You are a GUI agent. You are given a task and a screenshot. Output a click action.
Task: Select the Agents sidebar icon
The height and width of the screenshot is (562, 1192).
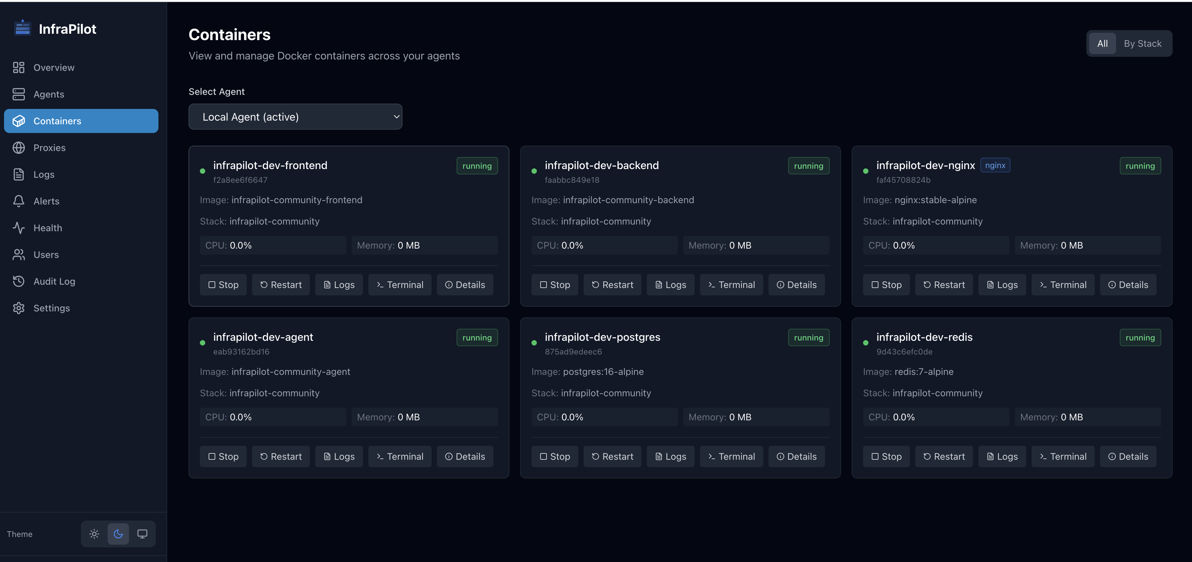click(18, 94)
